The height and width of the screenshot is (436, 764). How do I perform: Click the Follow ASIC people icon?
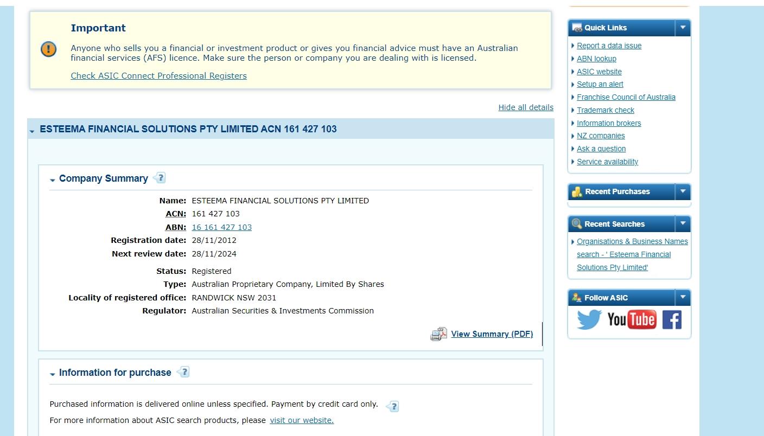click(577, 298)
